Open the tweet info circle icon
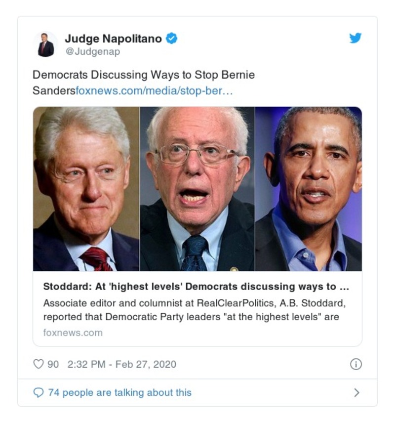 pos(356,364)
